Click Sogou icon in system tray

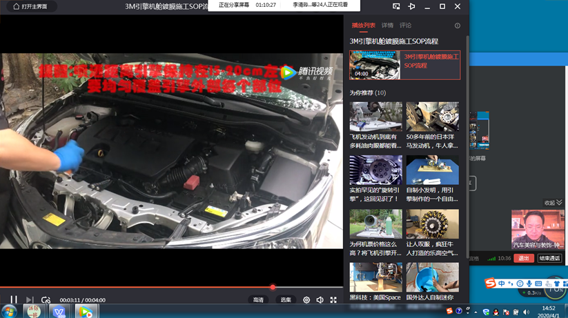(449, 311)
